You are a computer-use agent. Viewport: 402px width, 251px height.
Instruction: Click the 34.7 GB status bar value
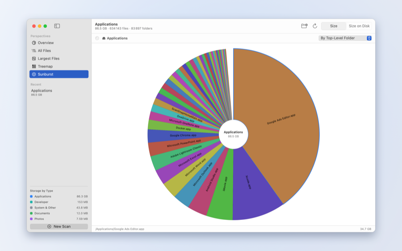(365, 229)
